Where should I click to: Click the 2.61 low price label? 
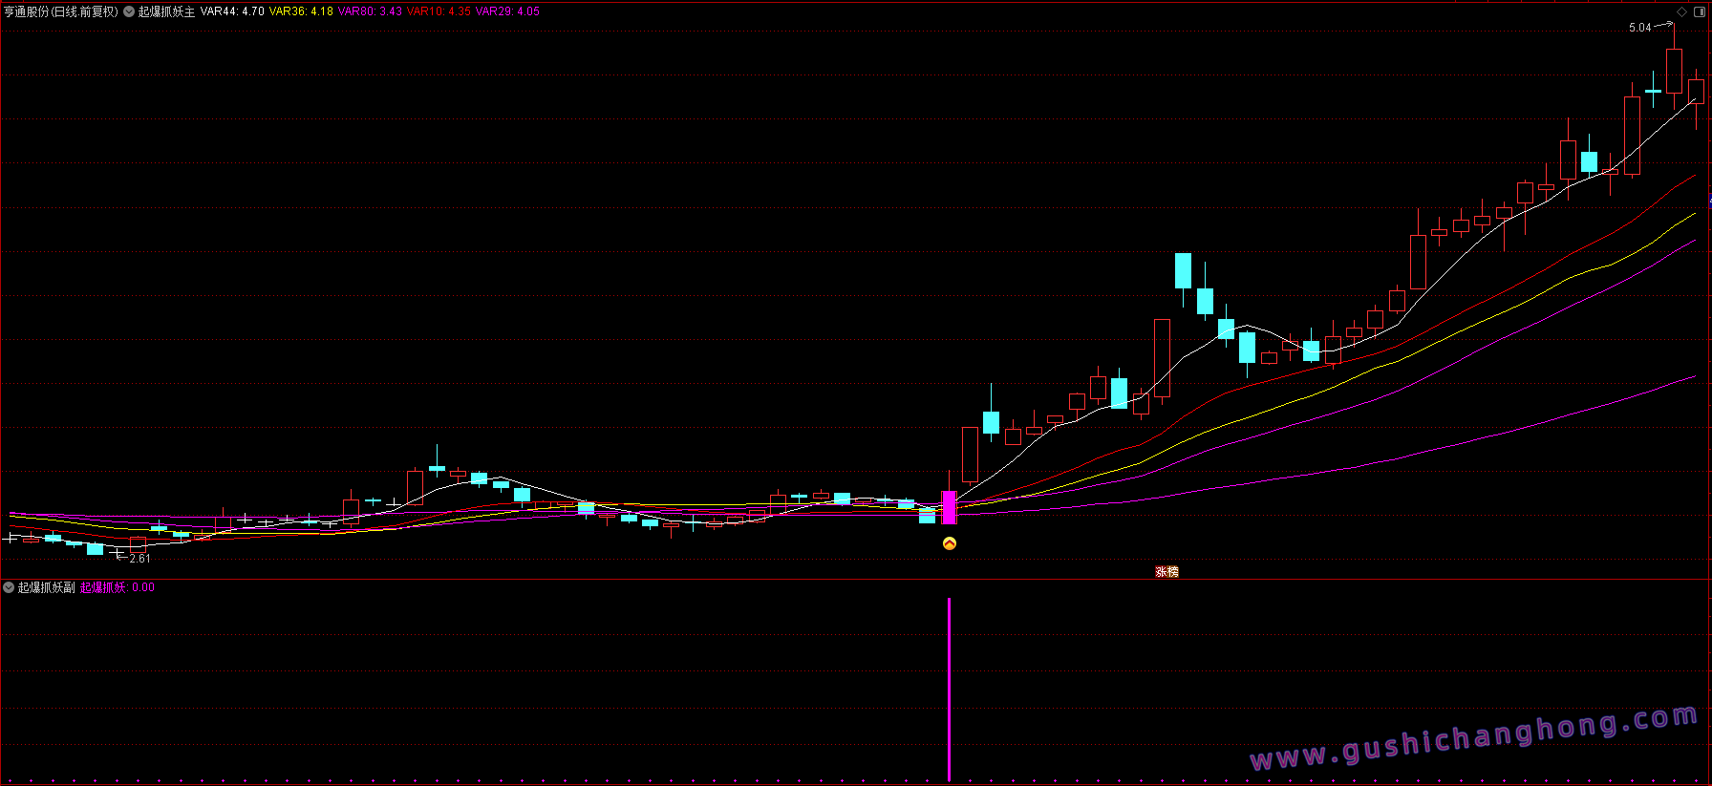pyautogui.click(x=139, y=559)
